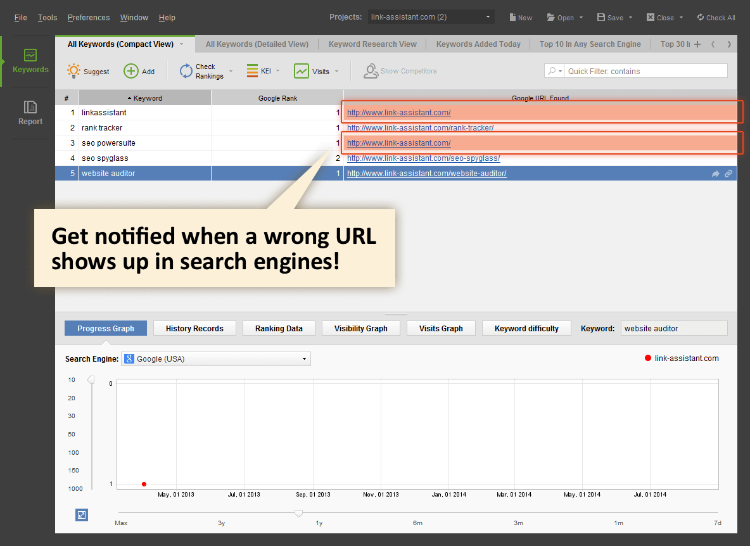750x546 pixels.
Task: Click the Check All refresh icon
Action: click(700, 17)
